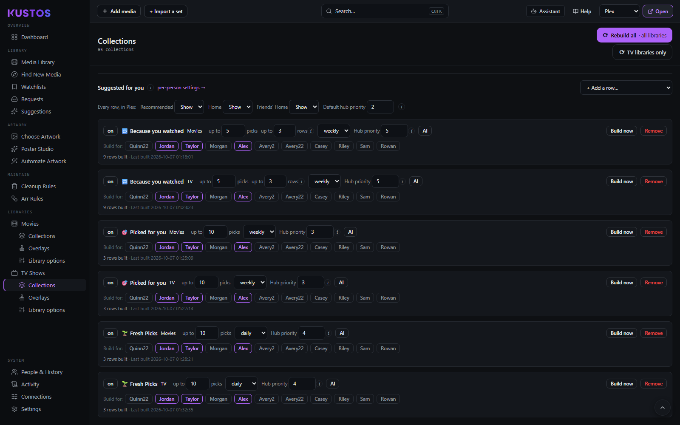Go to Find New Media
Viewport: 680px width, 425px height.
41,74
